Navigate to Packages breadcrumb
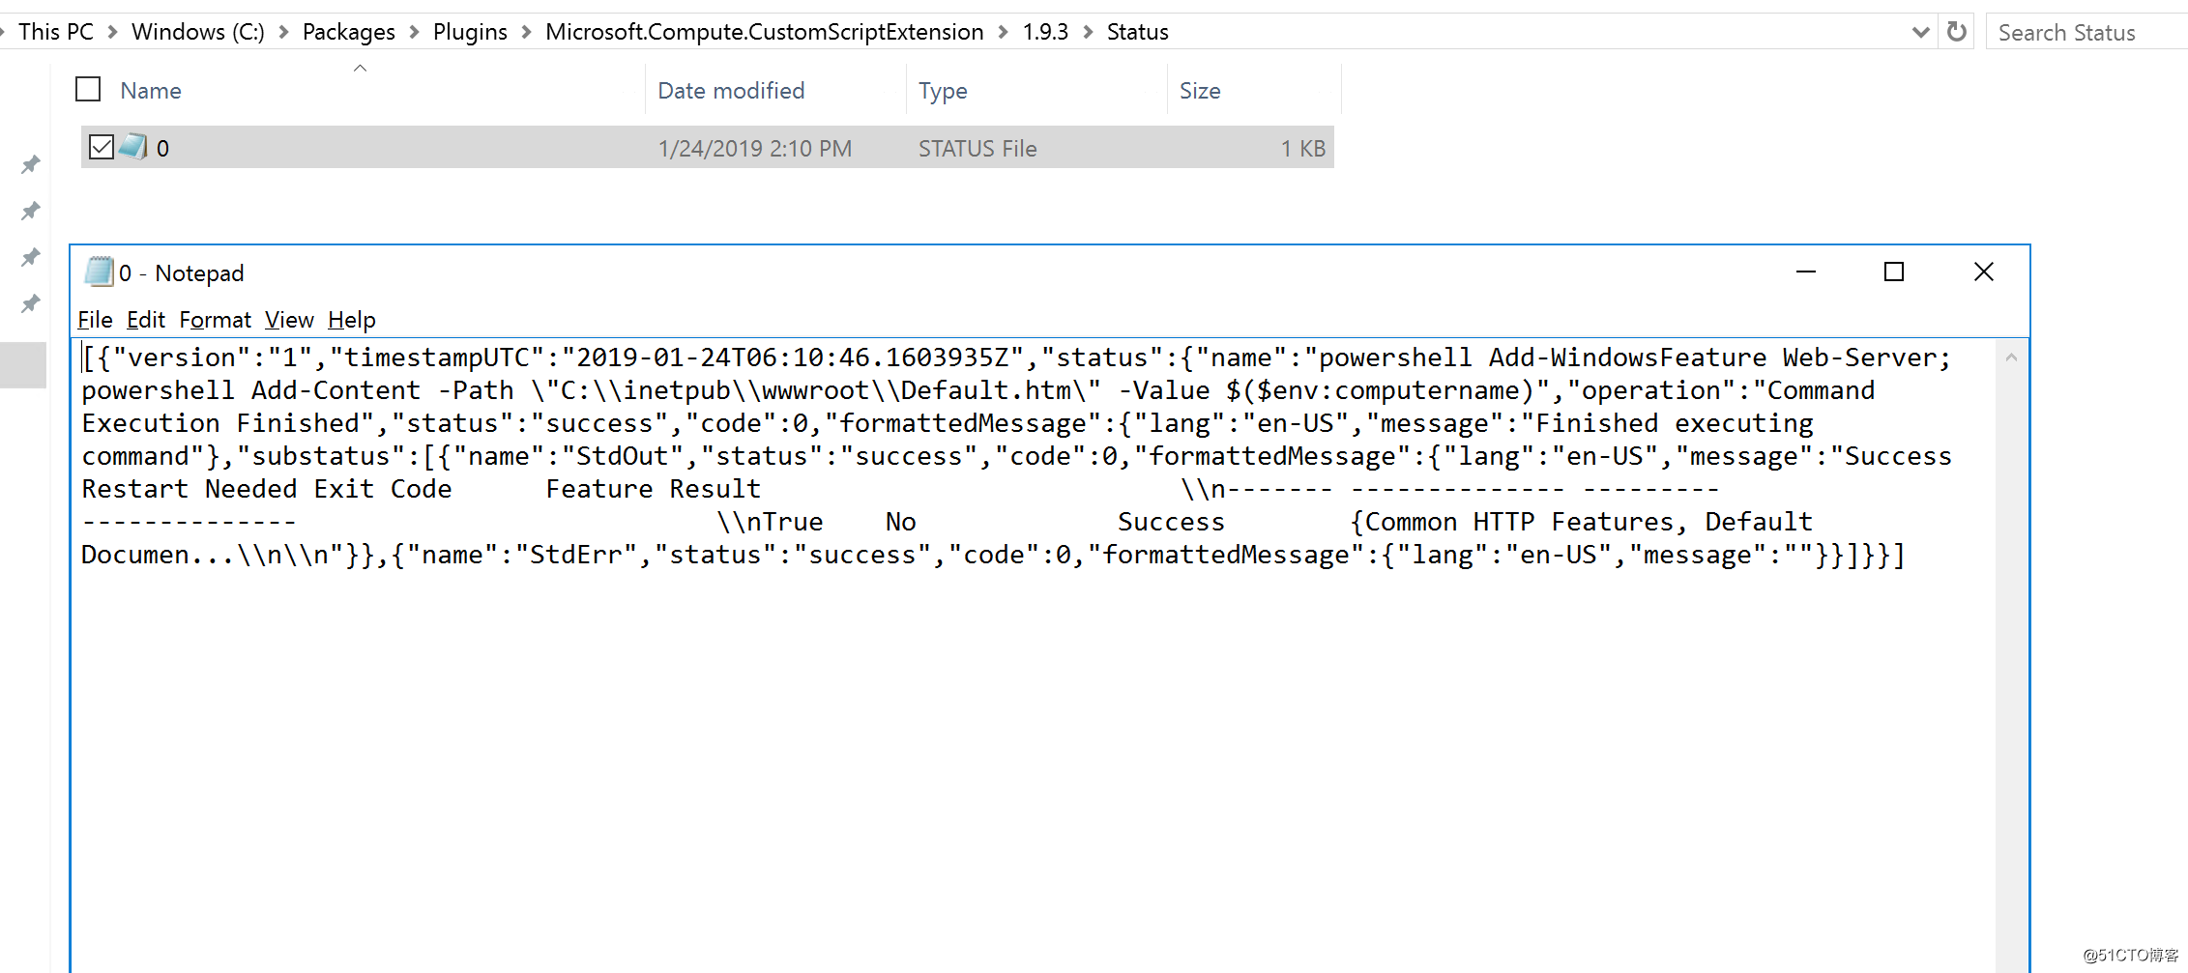The height and width of the screenshot is (973, 2188). click(x=349, y=32)
